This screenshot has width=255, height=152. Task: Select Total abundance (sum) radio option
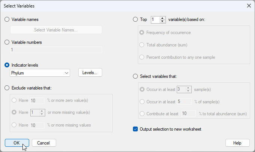[142, 45]
